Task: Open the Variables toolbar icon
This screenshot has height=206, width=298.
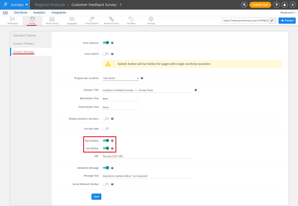Action: tap(131, 20)
